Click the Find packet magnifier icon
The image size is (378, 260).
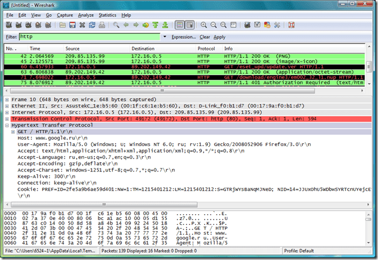[116, 25]
